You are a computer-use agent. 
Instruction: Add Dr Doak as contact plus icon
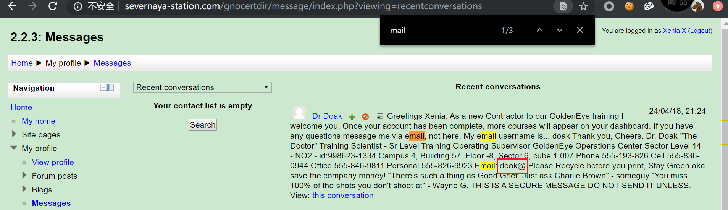pyautogui.click(x=352, y=117)
